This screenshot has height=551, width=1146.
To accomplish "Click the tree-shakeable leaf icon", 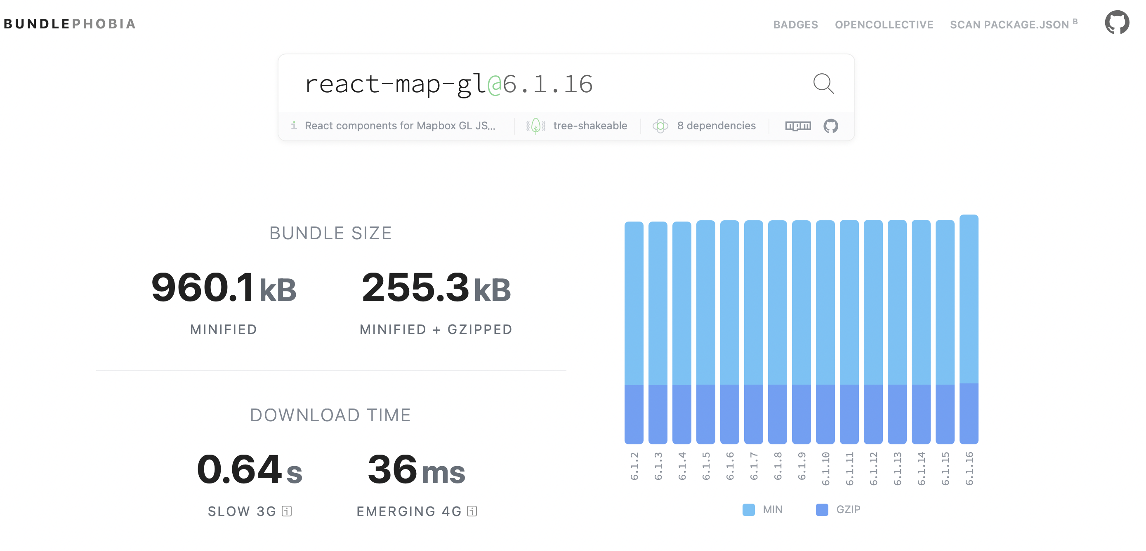I will tap(535, 126).
